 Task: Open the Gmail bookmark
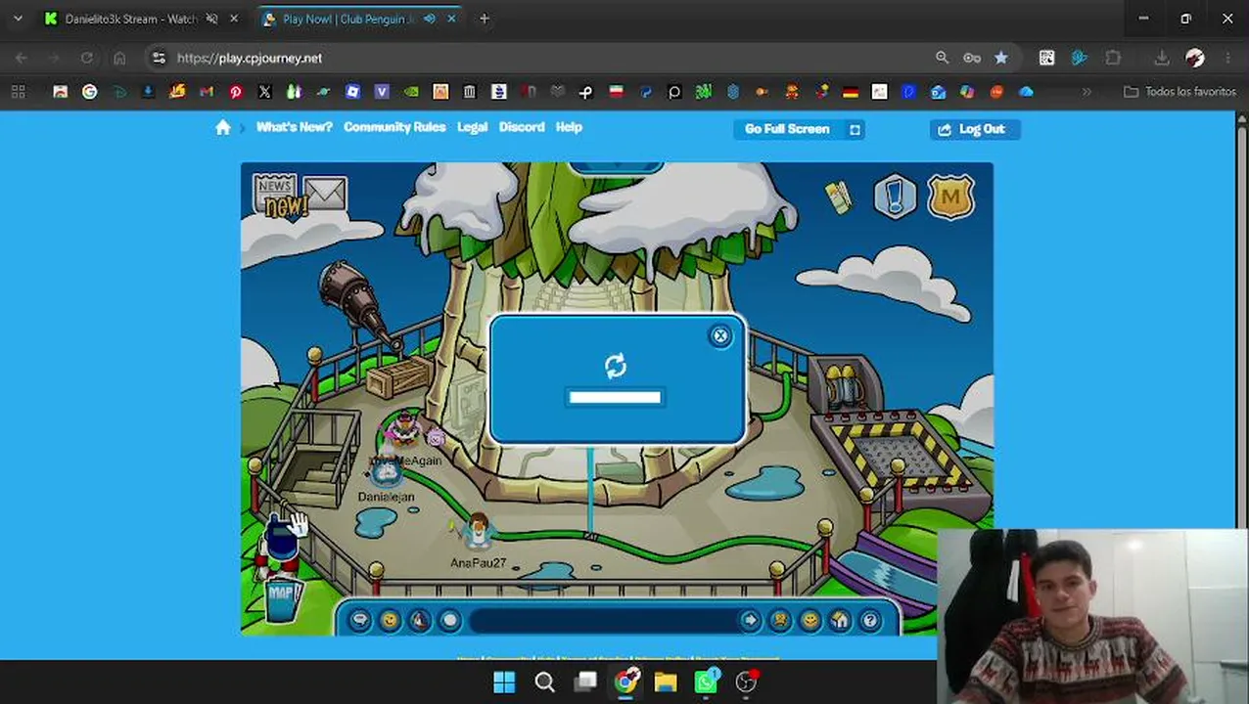pos(207,92)
